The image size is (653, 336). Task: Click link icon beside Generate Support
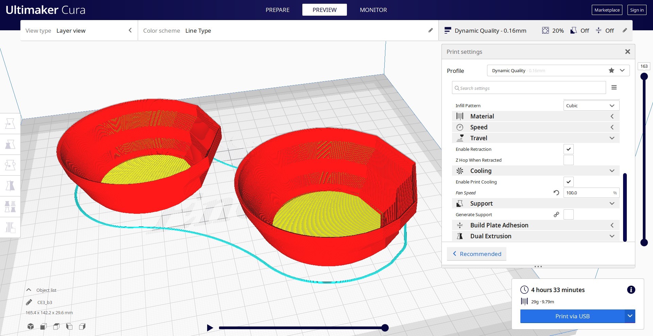pos(556,214)
